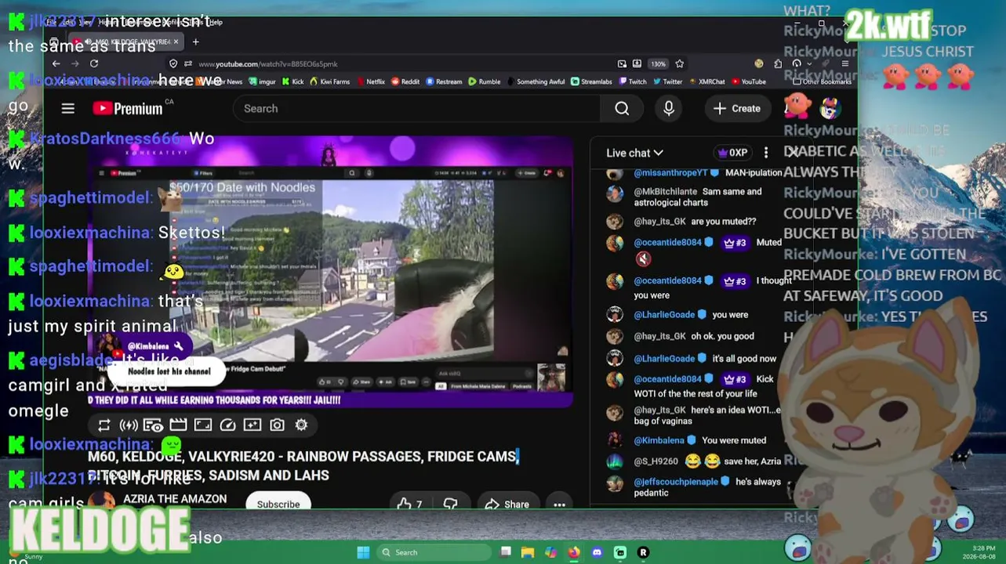Viewport: 1006px width, 564px height.
Task: Open Firefox from the taskbar
Action: pos(574,552)
